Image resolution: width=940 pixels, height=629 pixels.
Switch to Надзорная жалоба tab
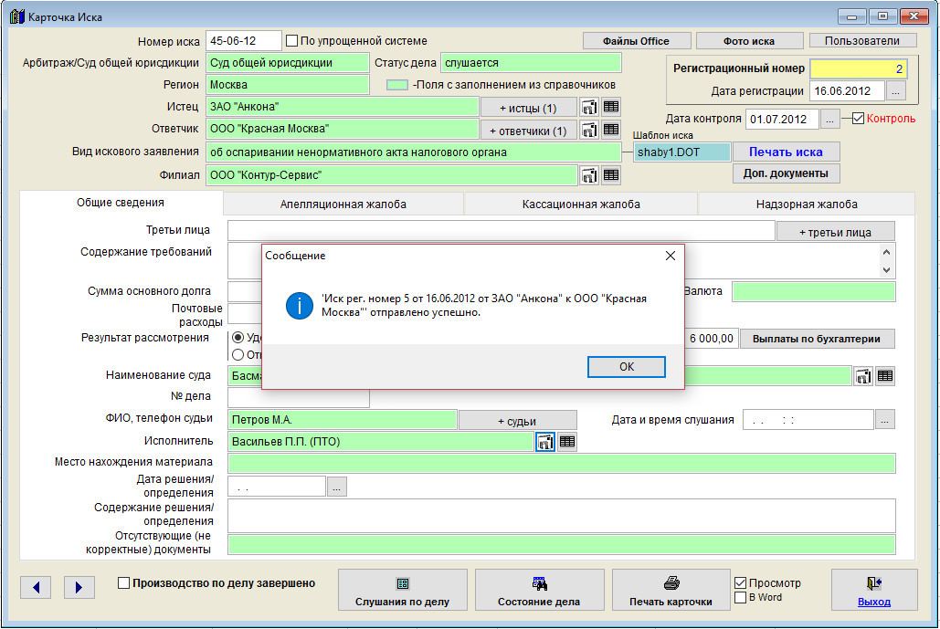807,204
